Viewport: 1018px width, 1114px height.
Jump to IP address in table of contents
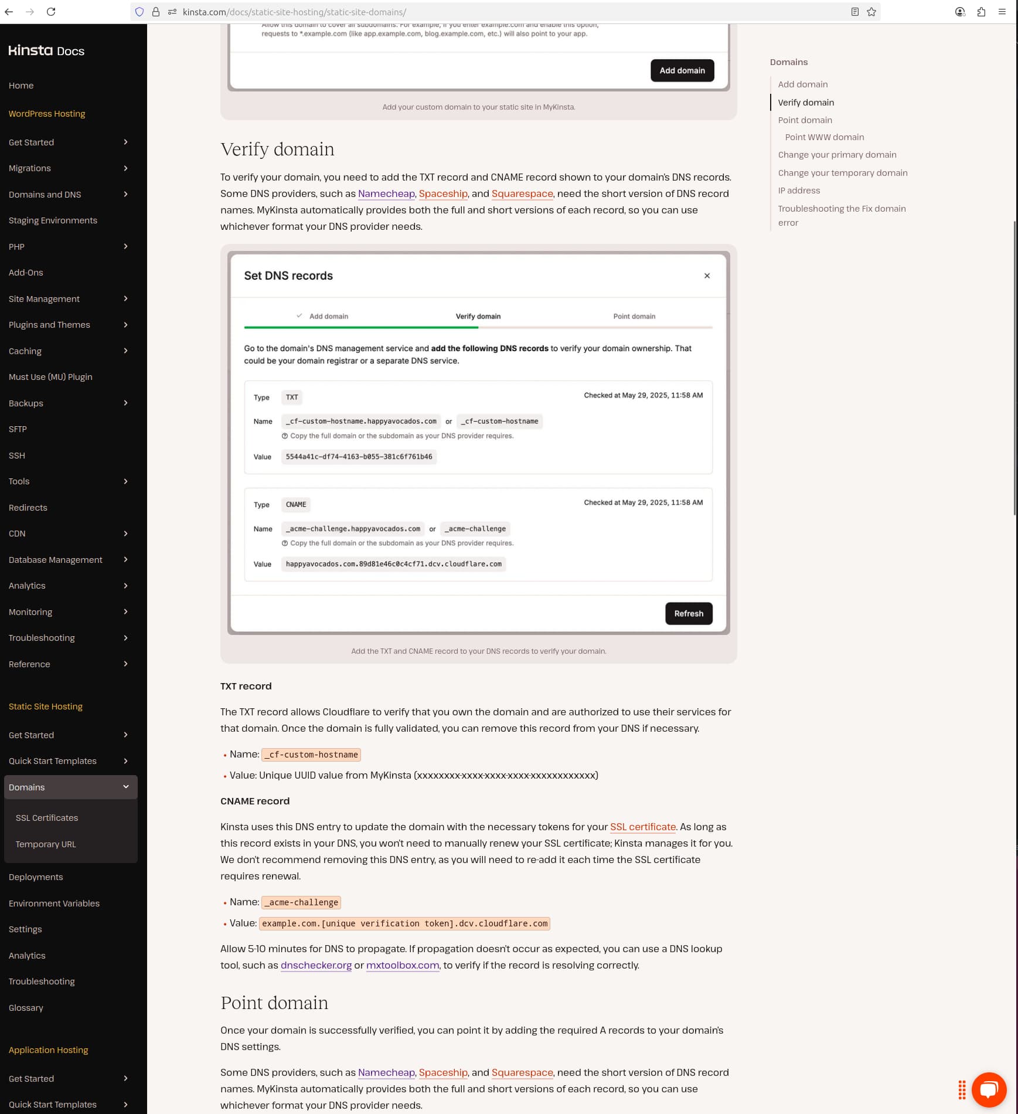799,191
